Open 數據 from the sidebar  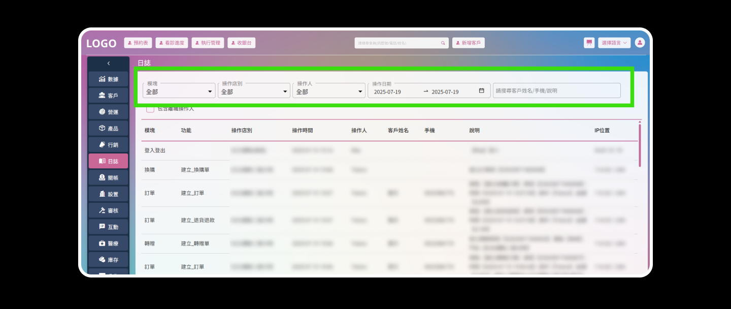[x=108, y=79]
